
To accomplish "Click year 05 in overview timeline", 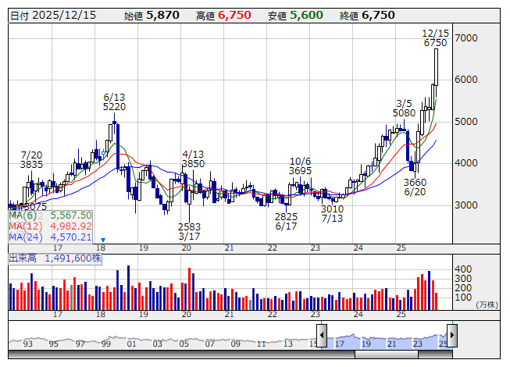I will (x=184, y=344).
